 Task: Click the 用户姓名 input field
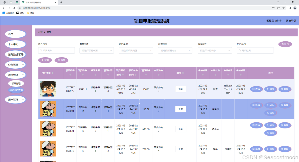click(254, 50)
